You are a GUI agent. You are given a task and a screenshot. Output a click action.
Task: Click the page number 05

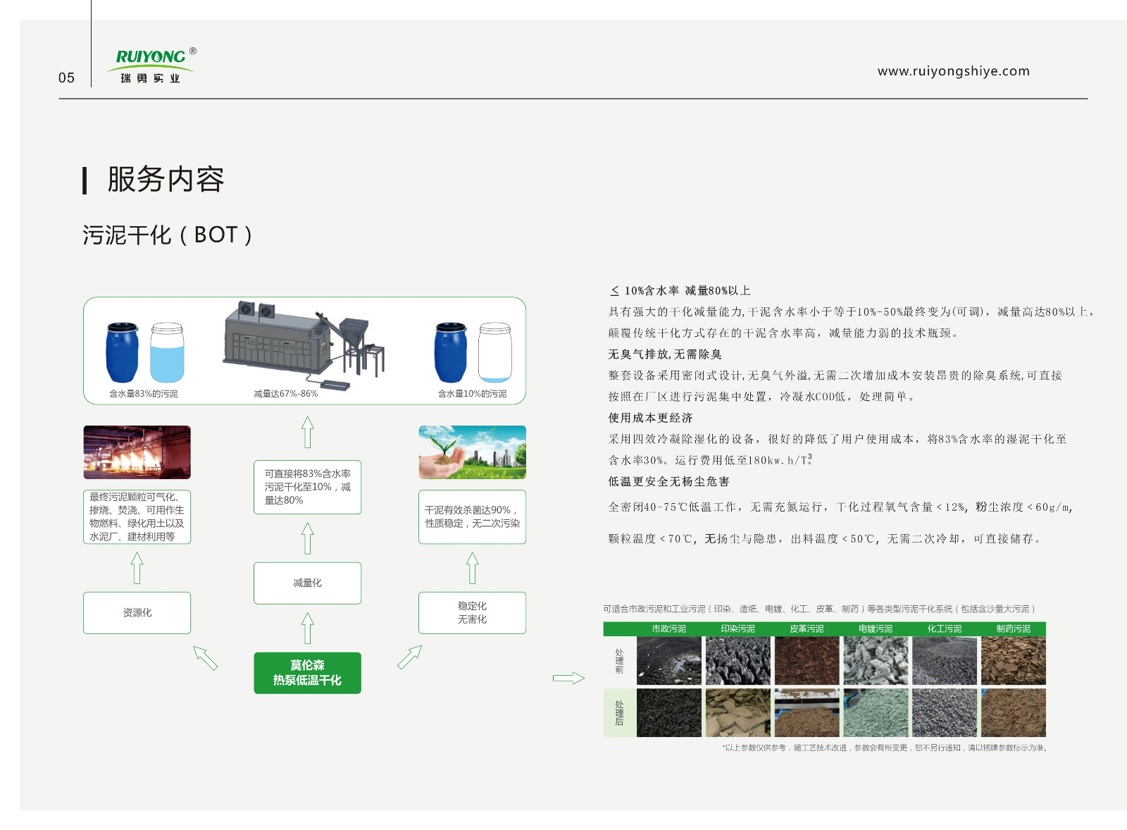[66, 78]
